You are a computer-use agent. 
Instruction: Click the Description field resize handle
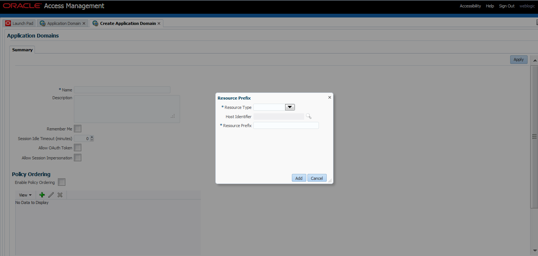point(173,116)
